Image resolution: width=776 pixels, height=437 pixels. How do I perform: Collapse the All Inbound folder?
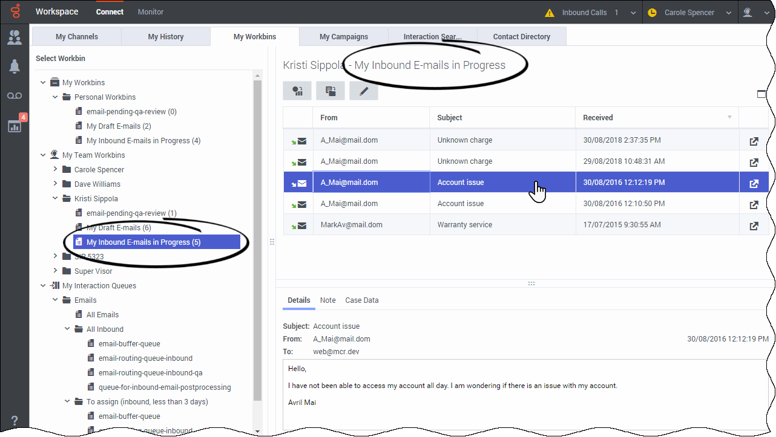(x=67, y=329)
